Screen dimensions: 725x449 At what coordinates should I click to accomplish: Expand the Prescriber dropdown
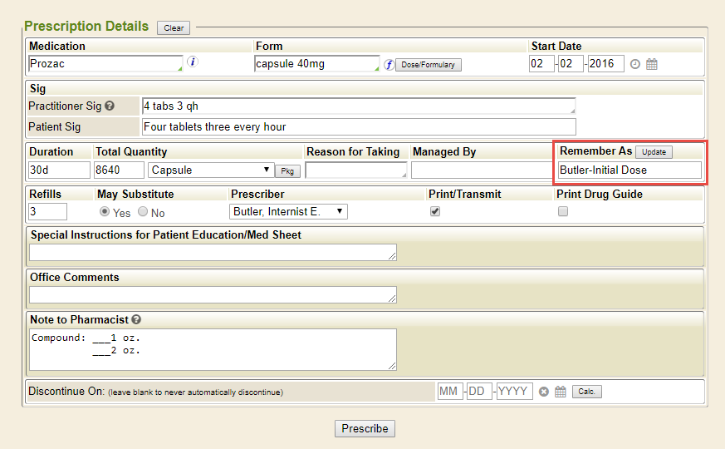click(x=288, y=212)
